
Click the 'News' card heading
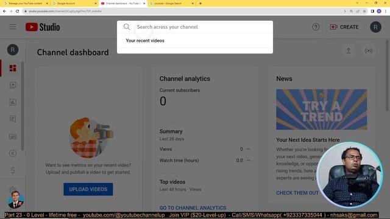click(284, 78)
